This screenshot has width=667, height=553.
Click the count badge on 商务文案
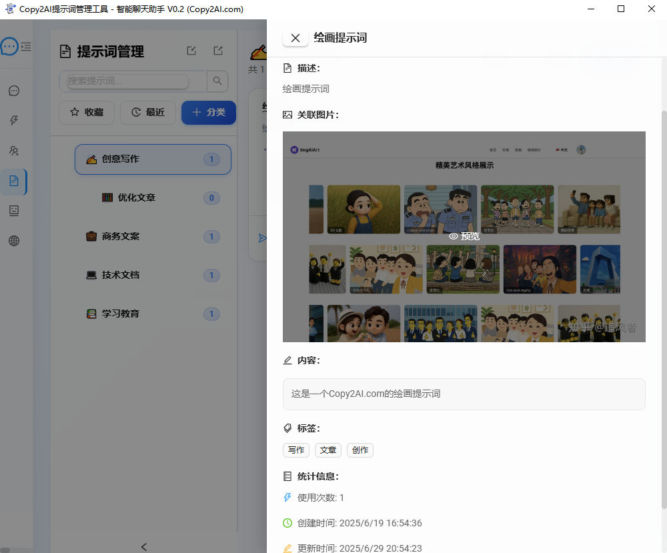pos(211,237)
